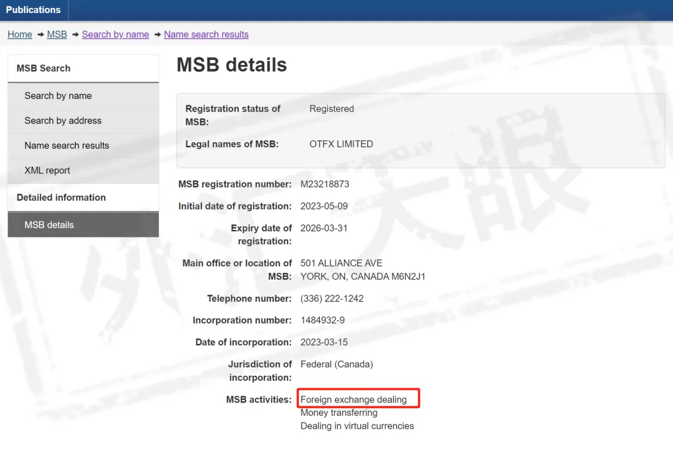Click Federal (Canada) jurisdiction value
Viewport: 673px width, 455px height.
336,364
